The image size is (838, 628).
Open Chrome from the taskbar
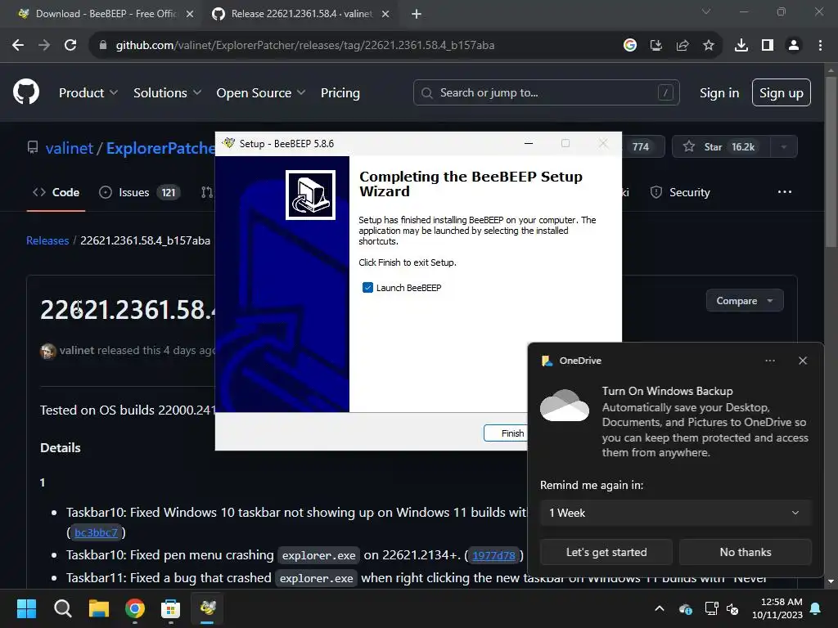135,608
